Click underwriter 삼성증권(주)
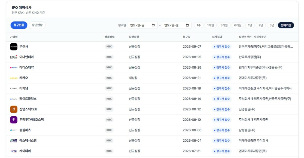 (x=247, y=130)
